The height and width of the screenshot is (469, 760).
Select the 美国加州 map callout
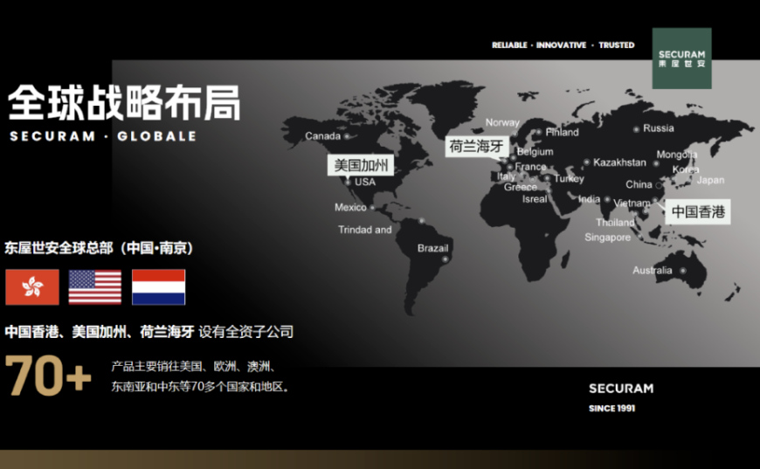361,165
